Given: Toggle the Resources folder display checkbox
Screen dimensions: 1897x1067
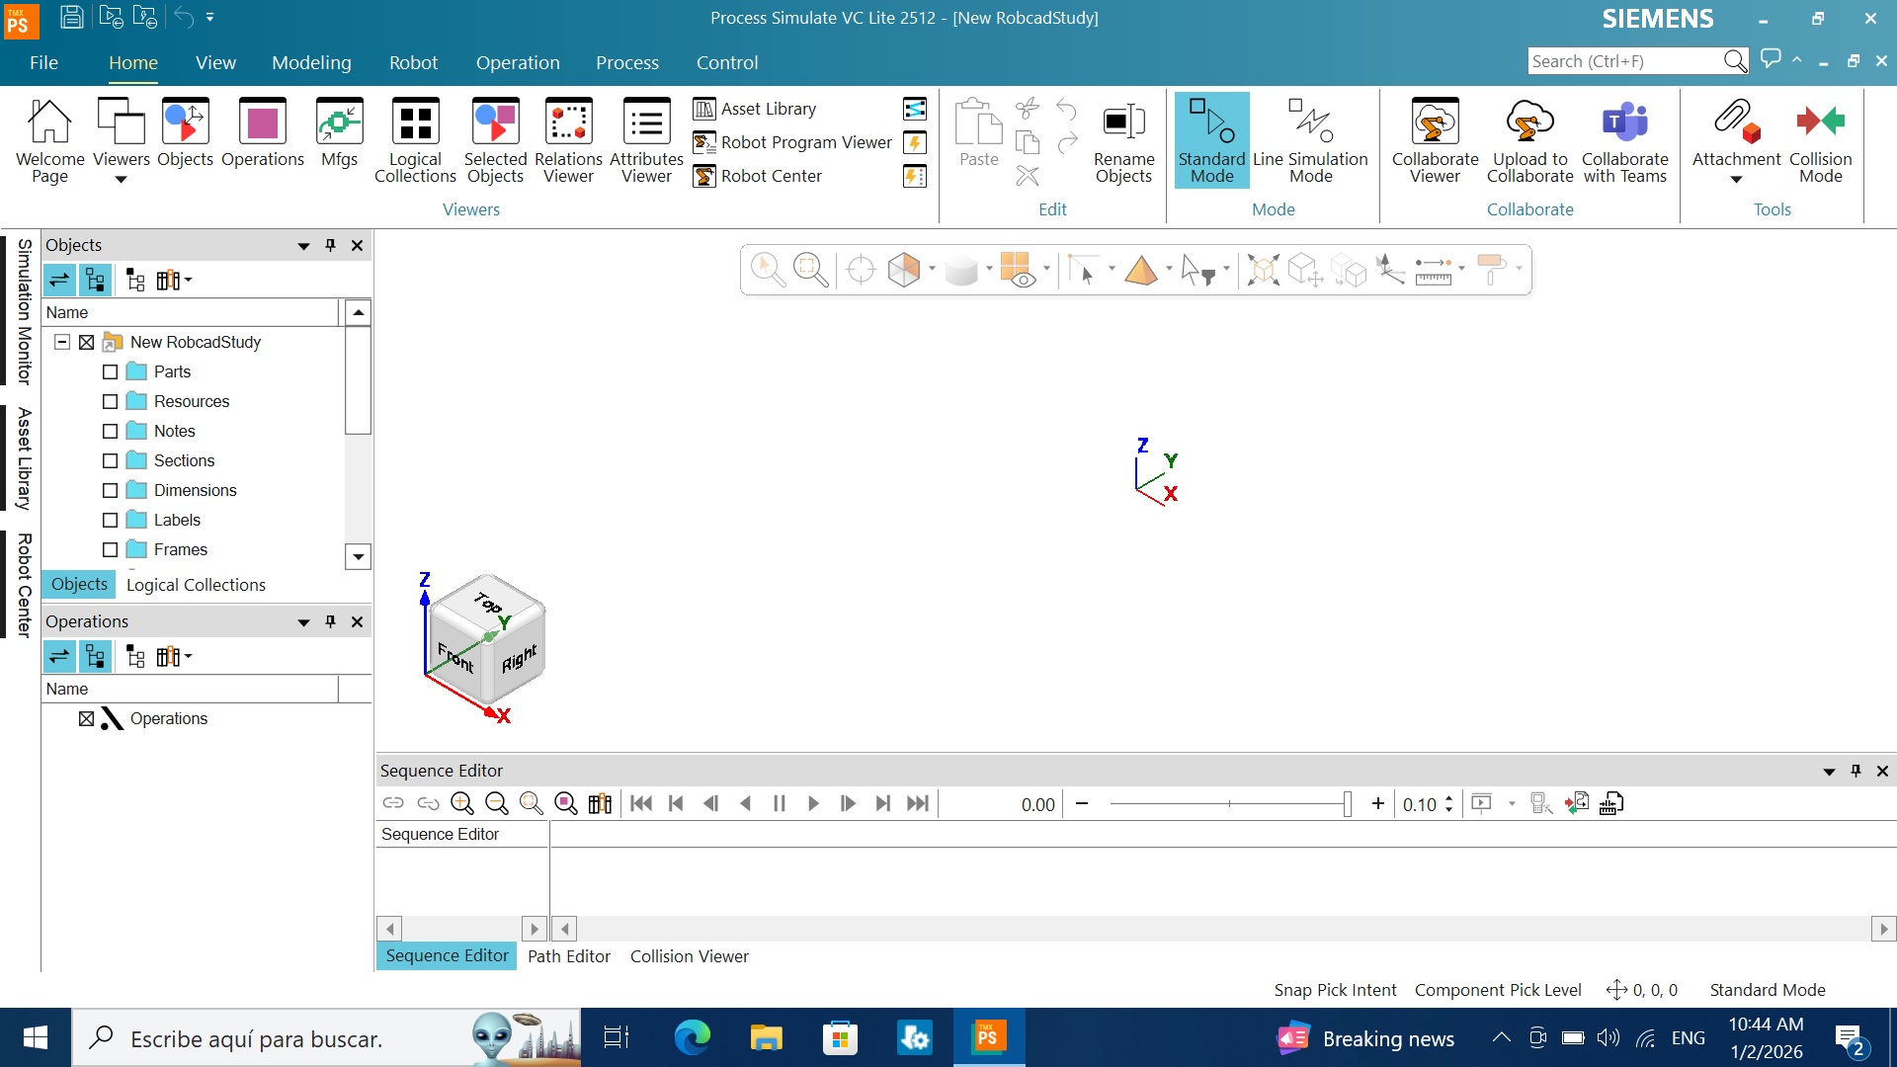Looking at the screenshot, I should [111, 402].
